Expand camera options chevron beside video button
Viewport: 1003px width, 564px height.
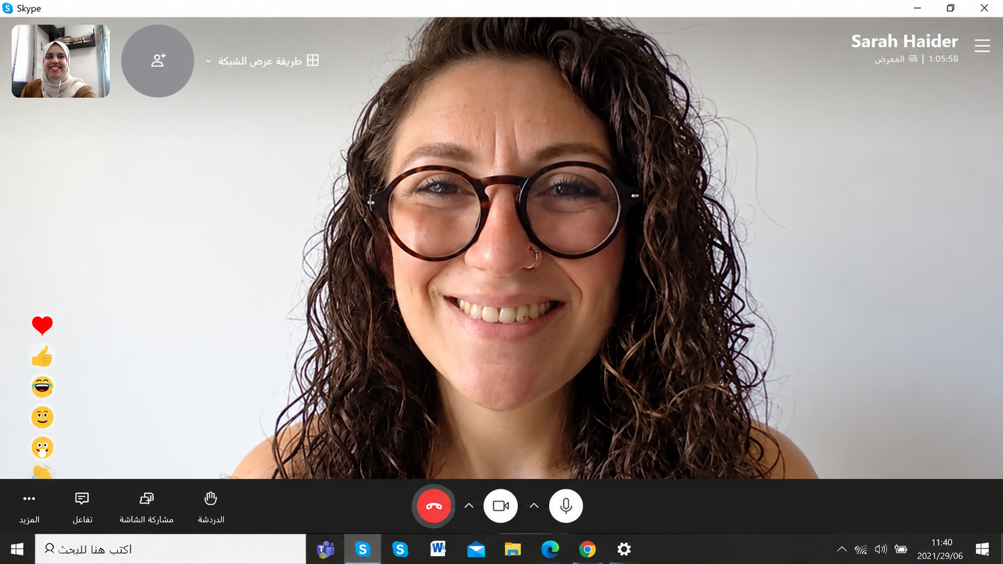pos(469,506)
